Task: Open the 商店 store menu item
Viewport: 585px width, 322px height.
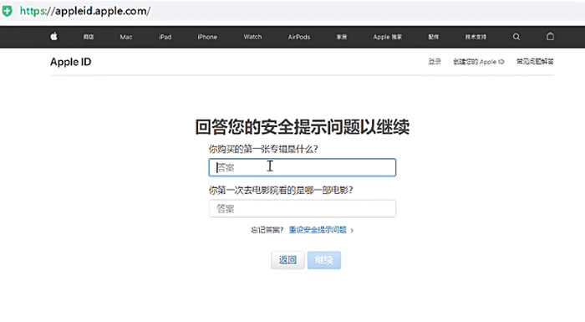Action: (89, 37)
